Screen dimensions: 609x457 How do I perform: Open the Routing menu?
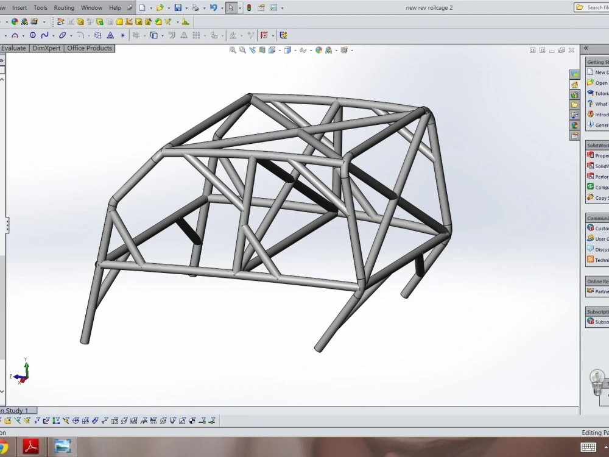(64, 7)
